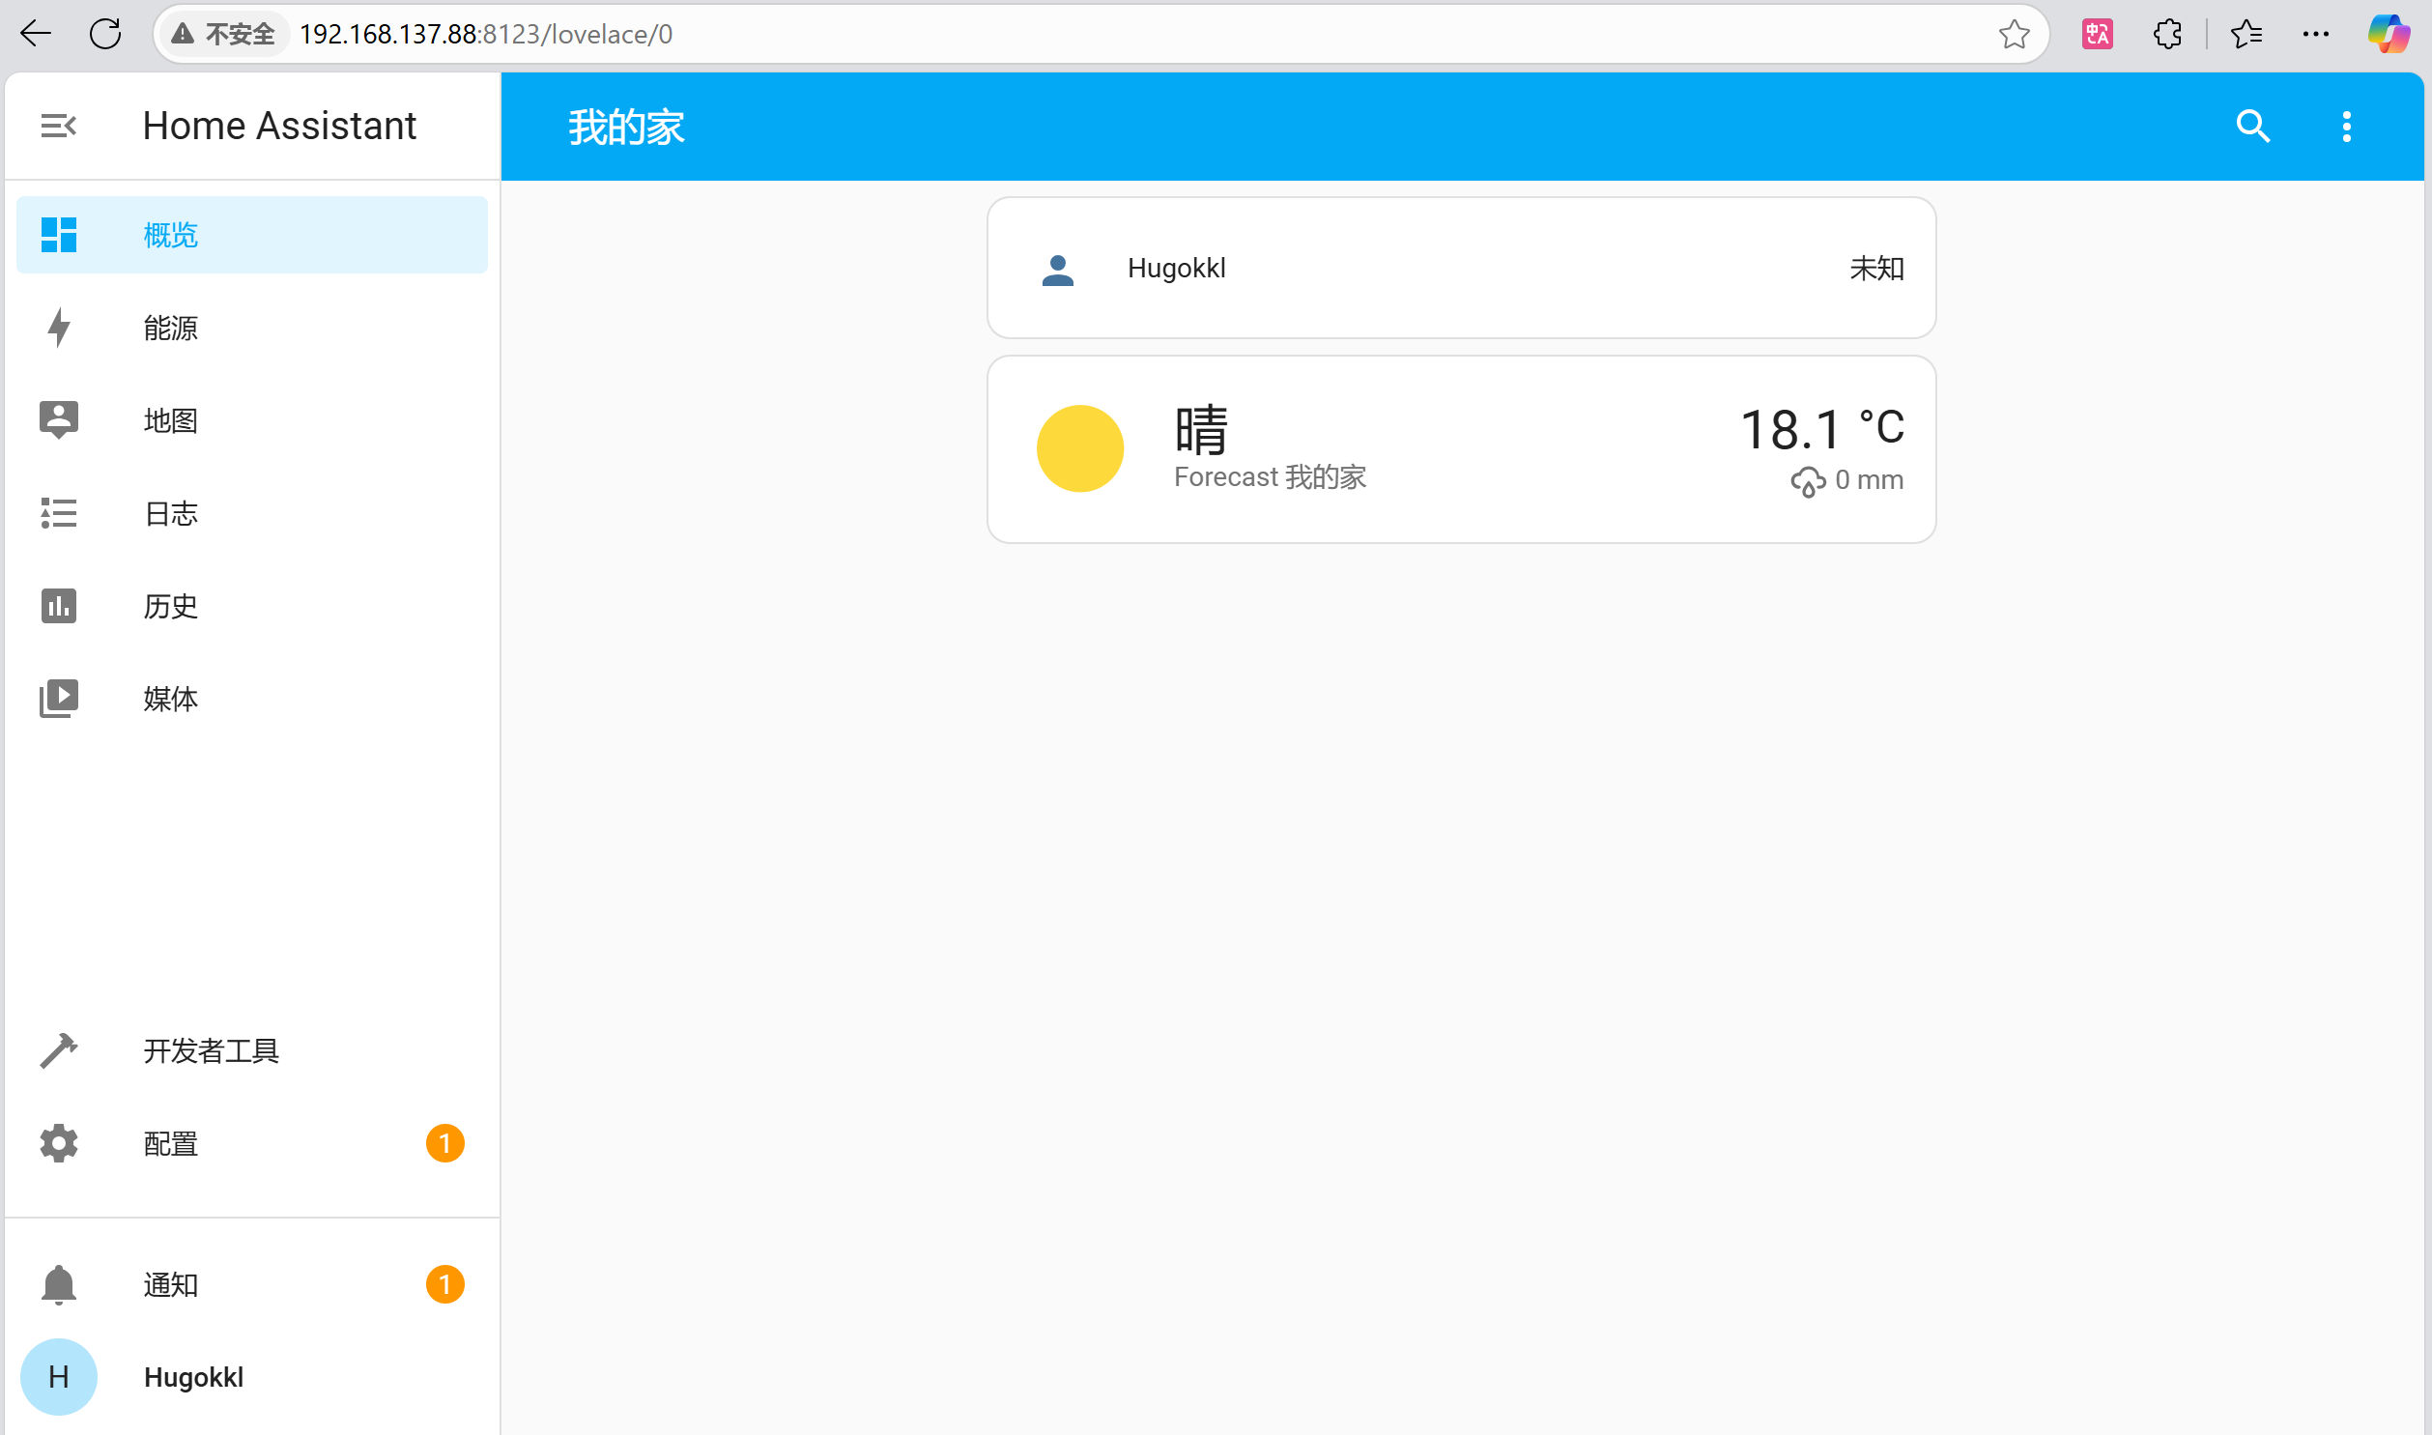This screenshot has width=2432, height=1435.
Task: Open the browser favorites list
Action: click(2246, 34)
